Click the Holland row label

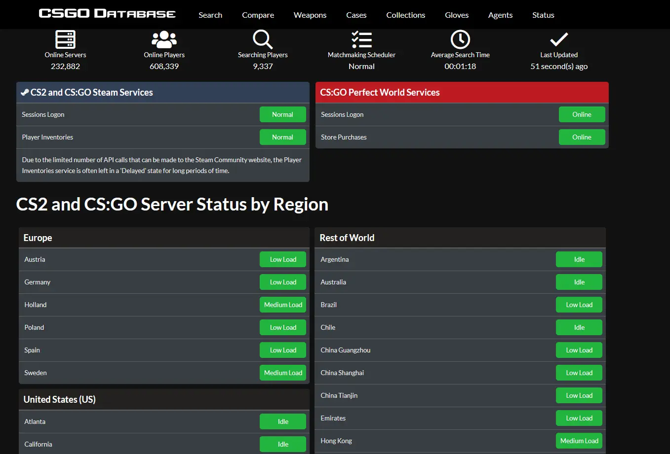(36, 305)
